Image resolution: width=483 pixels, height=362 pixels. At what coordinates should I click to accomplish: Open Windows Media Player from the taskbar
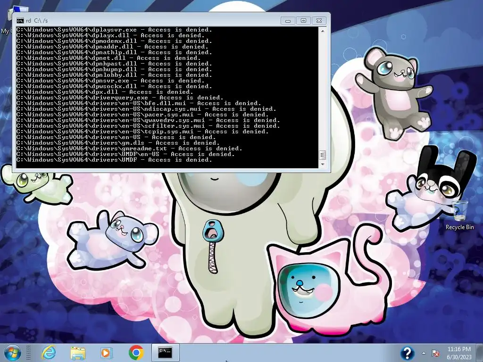point(107,353)
